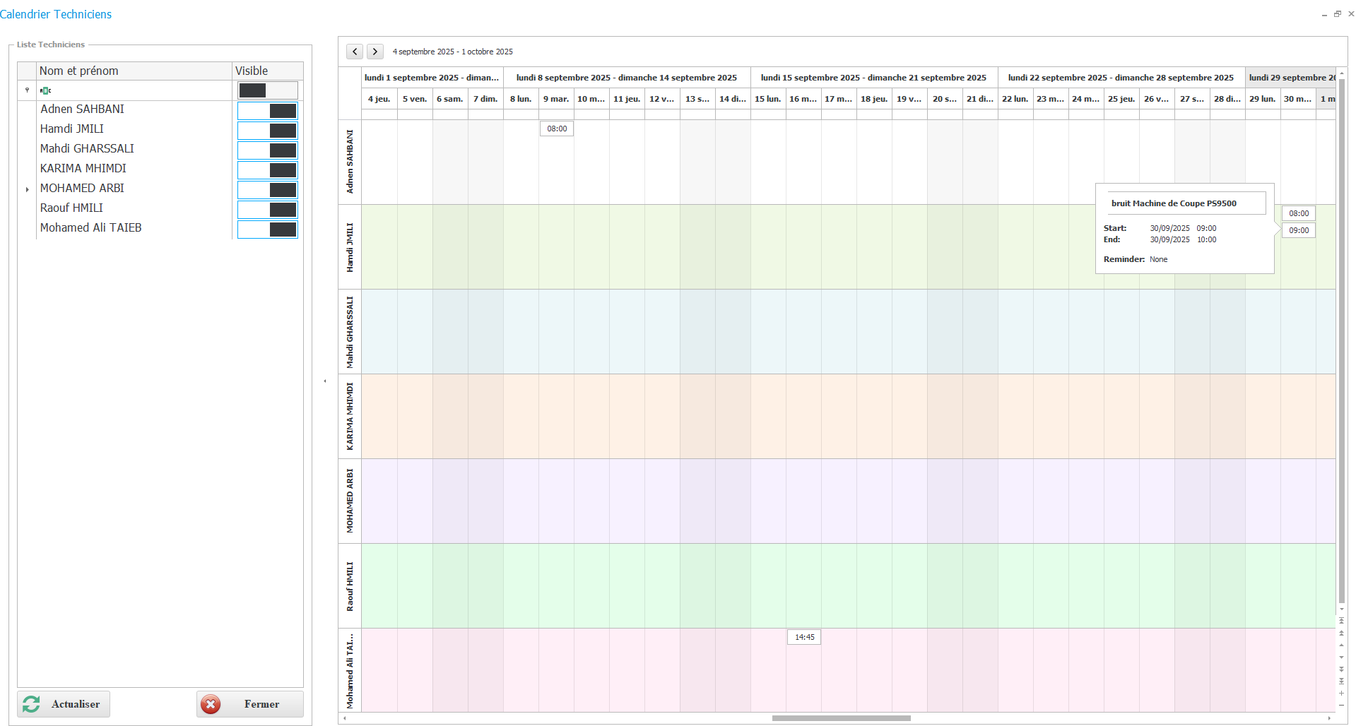1356x726 pixels.
Task: Select the week of lundi 15 septembre header
Action: pyautogui.click(x=873, y=78)
